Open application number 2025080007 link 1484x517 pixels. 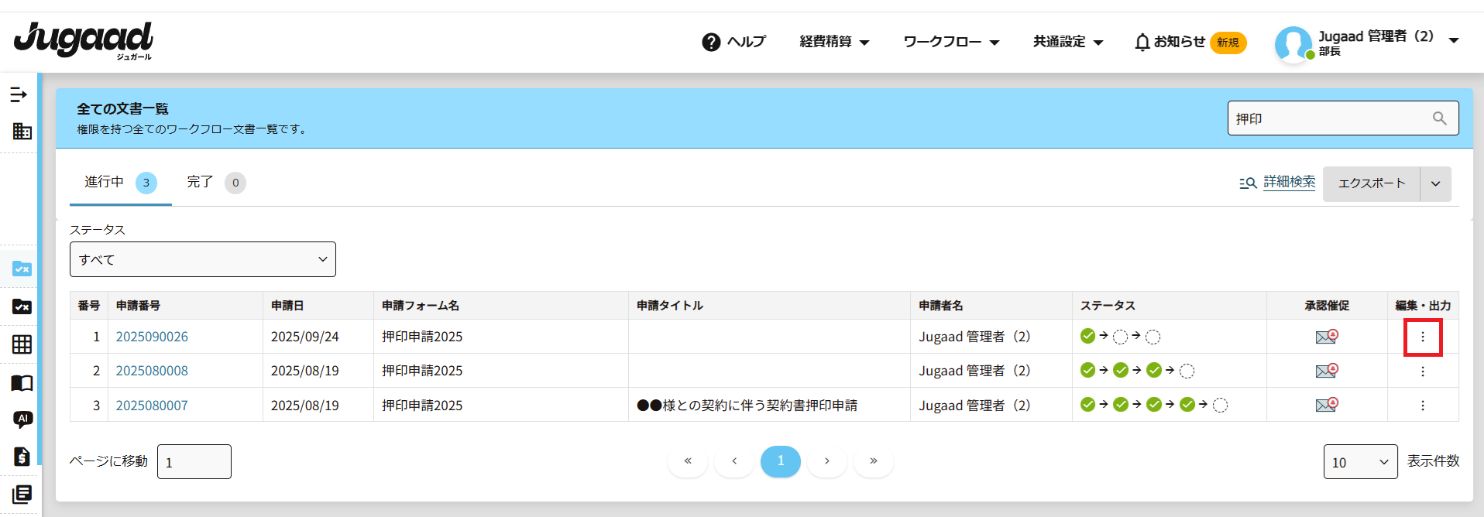click(x=152, y=406)
